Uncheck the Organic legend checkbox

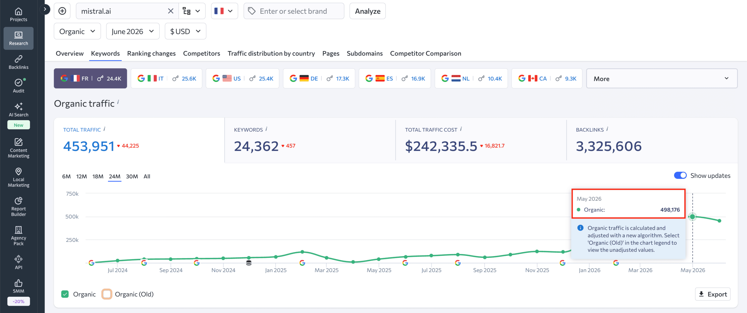pos(65,294)
